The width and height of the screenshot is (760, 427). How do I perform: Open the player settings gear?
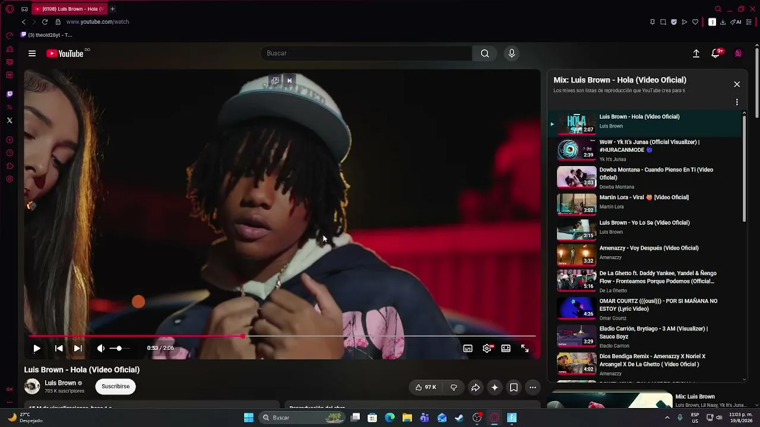tap(487, 349)
